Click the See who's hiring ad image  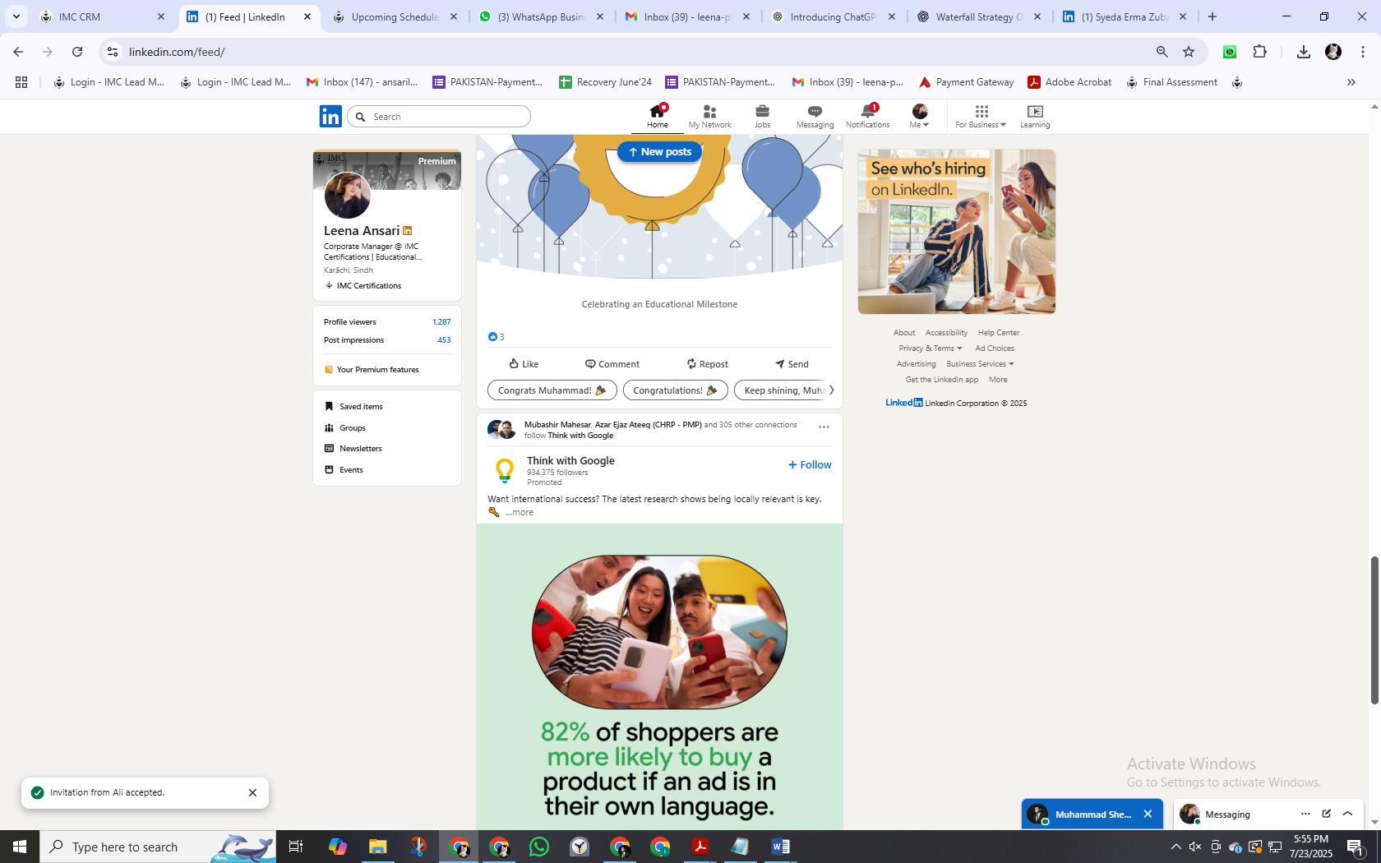coord(957,232)
